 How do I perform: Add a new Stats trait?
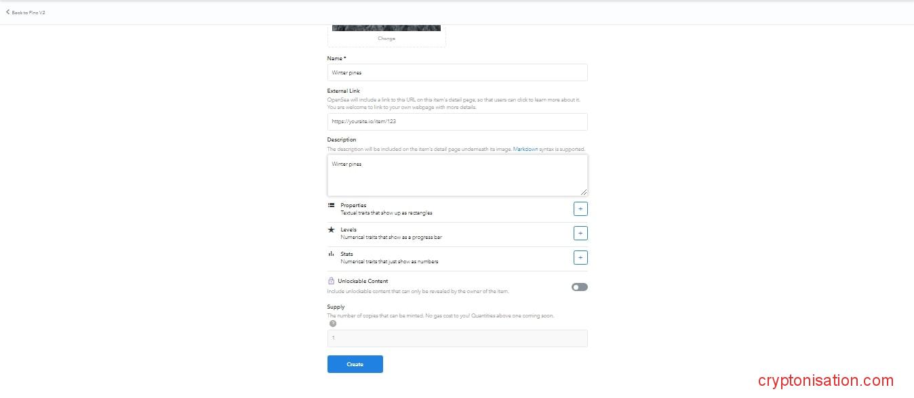tap(580, 257)
